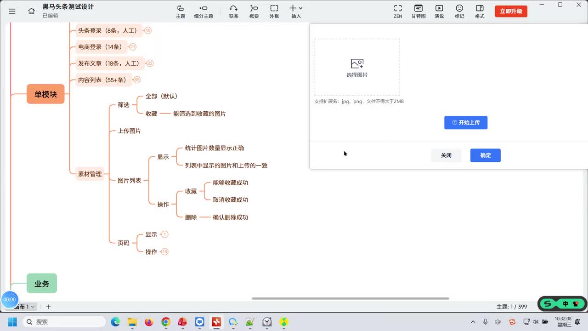The width and height of the screenshot is (588, 331).
Task: Open Microsoft Edge from taskbar
Action: coord(115,322)
